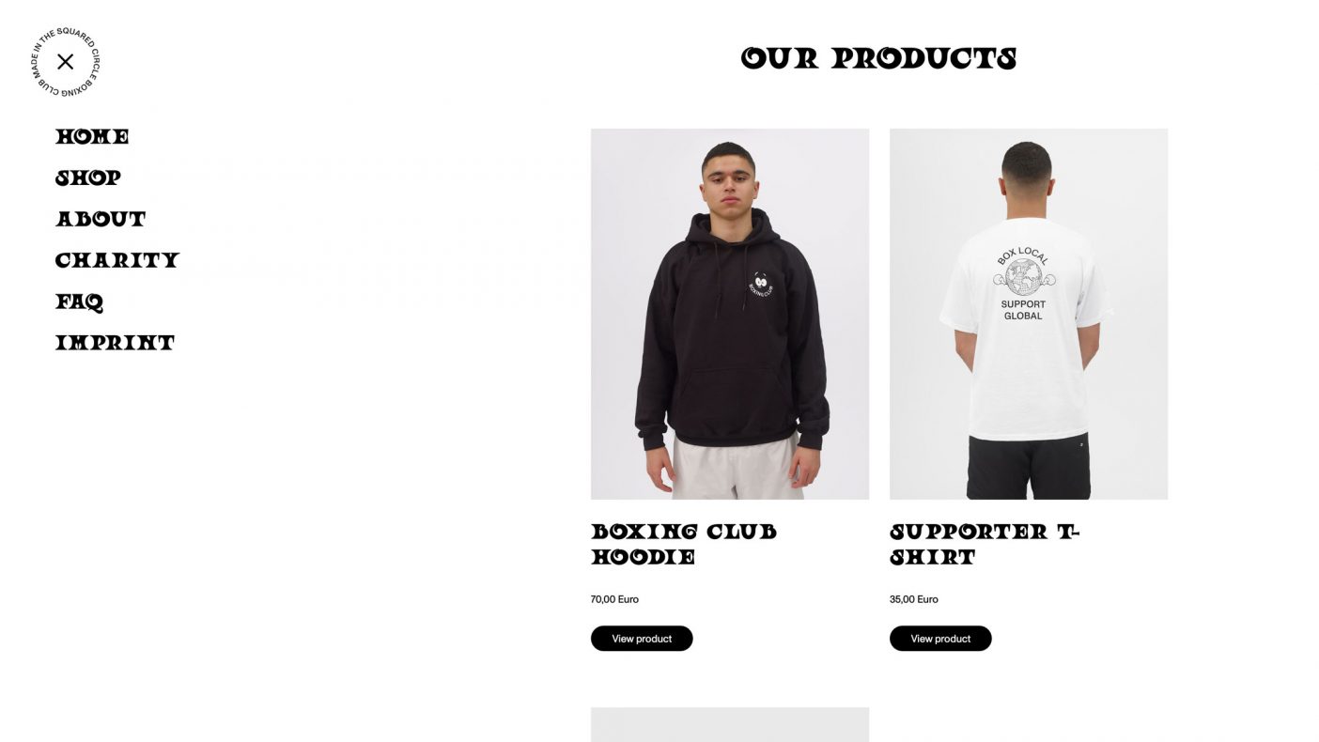1319x742 pixels.
Task: Visit the Imprint page
Action: click(x=115, y=343)
